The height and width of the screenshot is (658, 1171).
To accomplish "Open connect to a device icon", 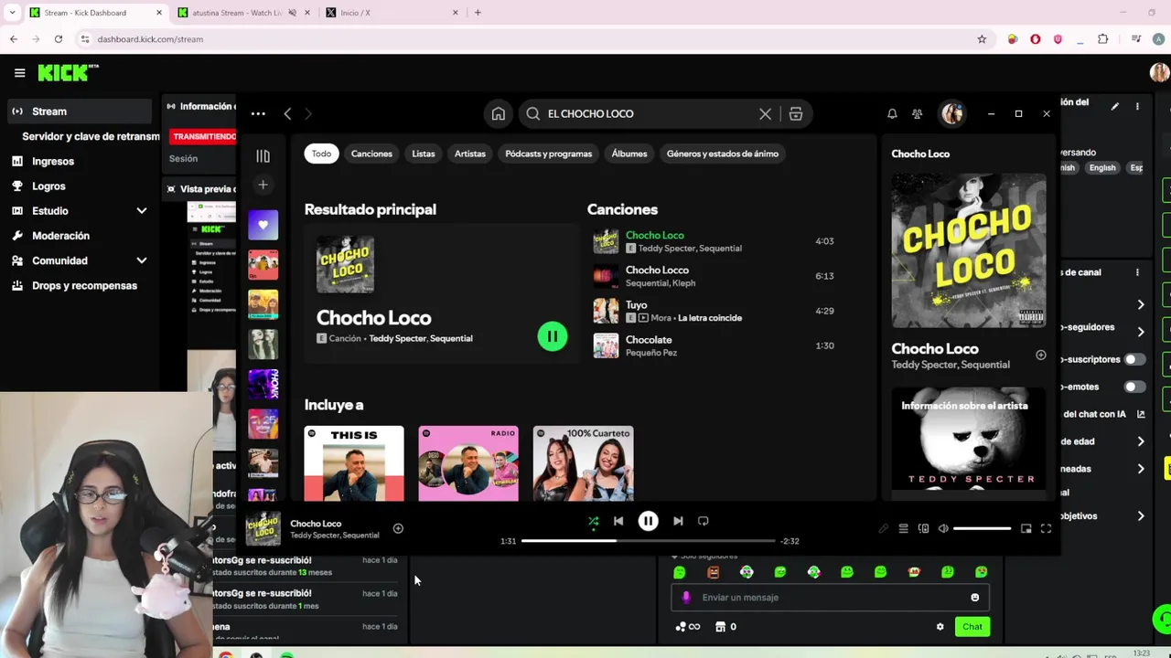I will (x=923, y=528).
